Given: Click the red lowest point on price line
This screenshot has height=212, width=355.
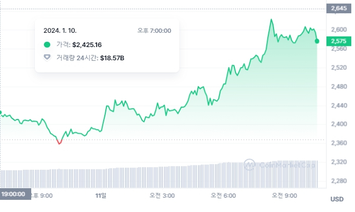Looking at the screenshot, I should tap(59, 143).
